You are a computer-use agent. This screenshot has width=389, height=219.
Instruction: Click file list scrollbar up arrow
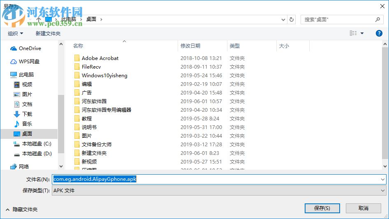point(385,44)
